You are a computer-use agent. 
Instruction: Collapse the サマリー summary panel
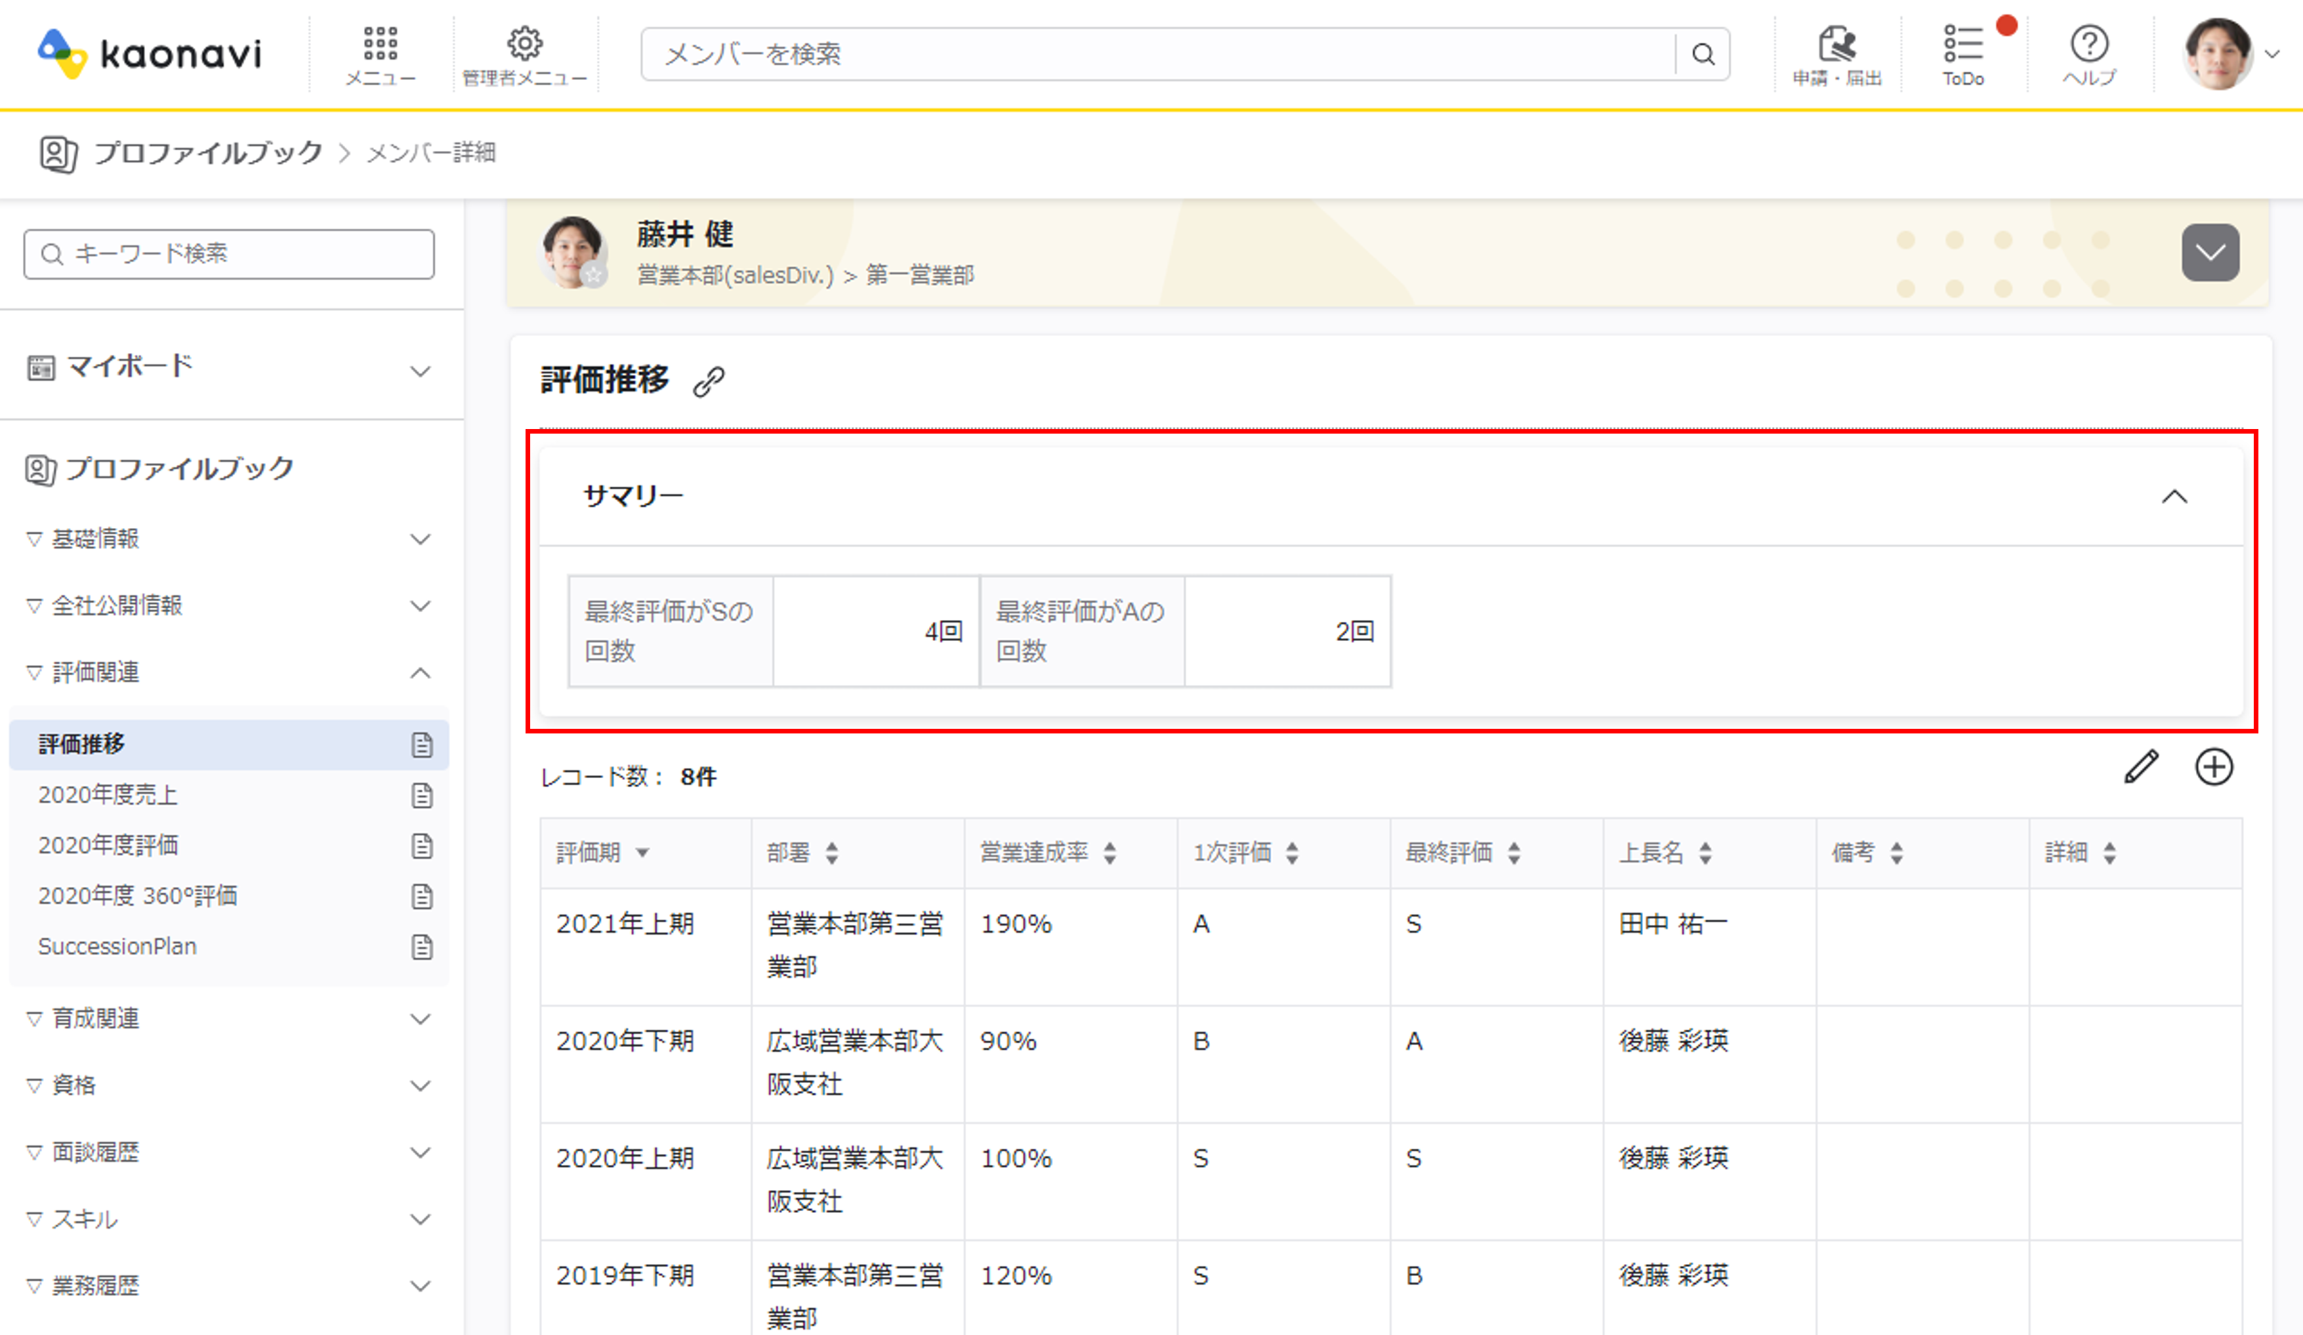[2174, 496]
